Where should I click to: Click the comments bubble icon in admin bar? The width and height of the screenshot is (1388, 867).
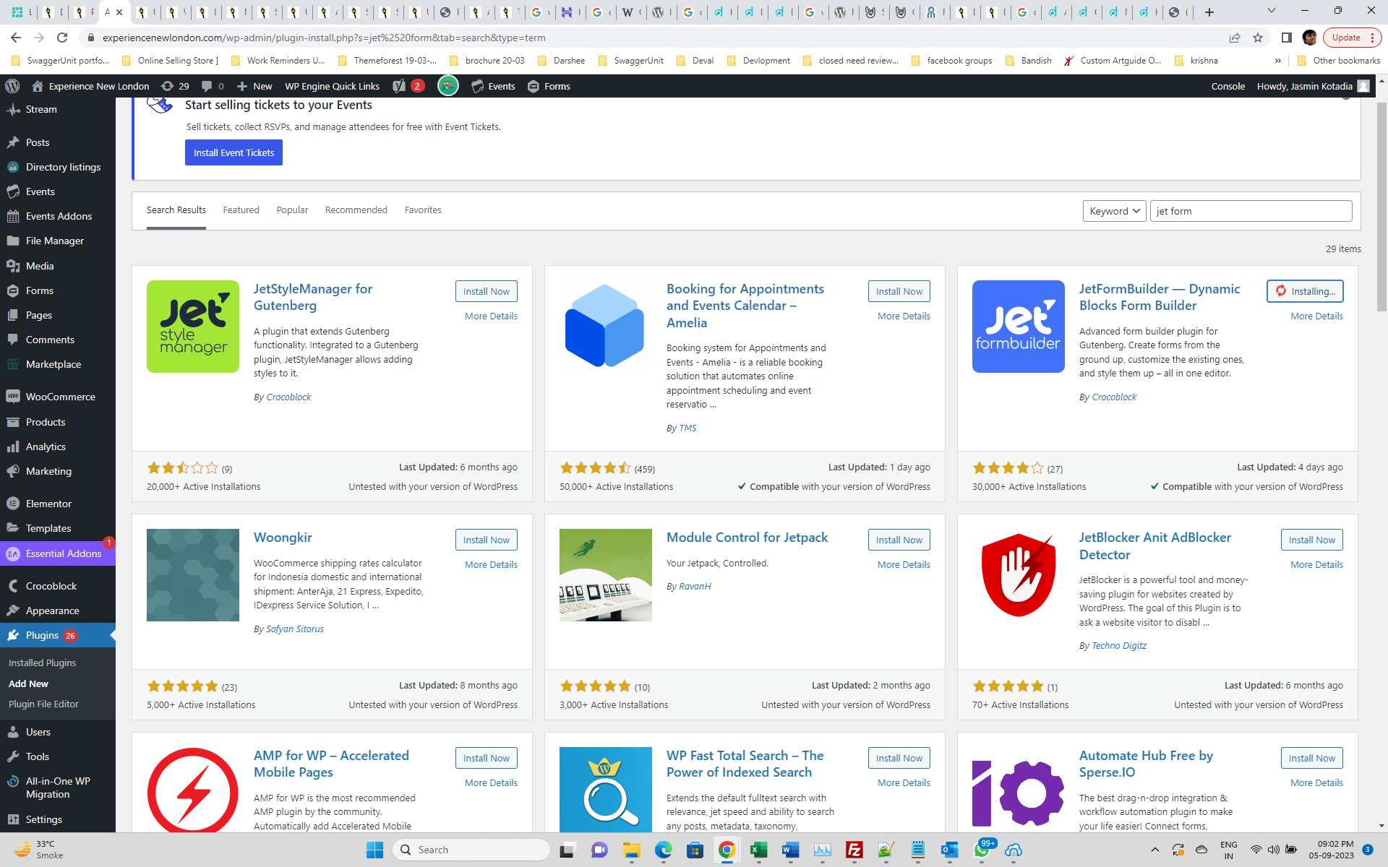207,86
